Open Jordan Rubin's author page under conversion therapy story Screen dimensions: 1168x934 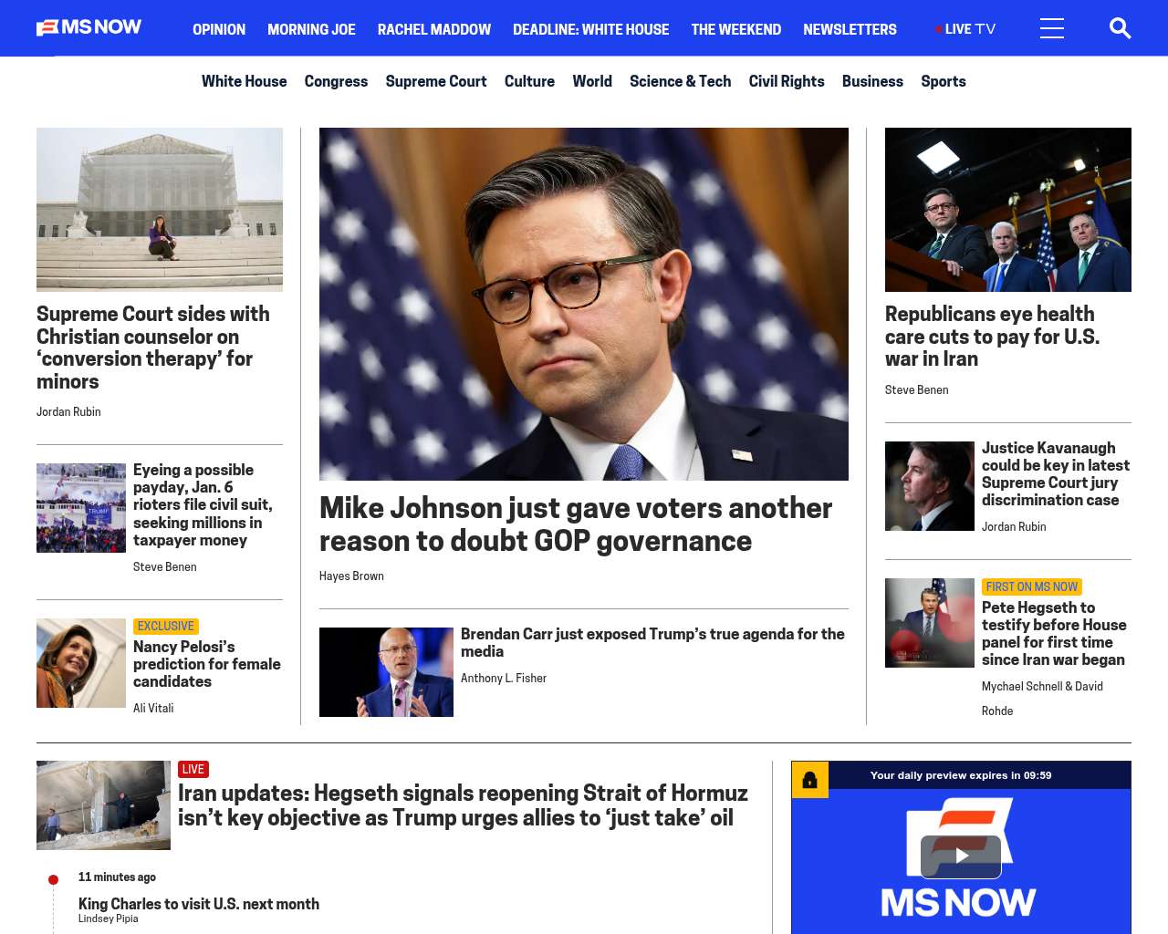click(68, 412)
